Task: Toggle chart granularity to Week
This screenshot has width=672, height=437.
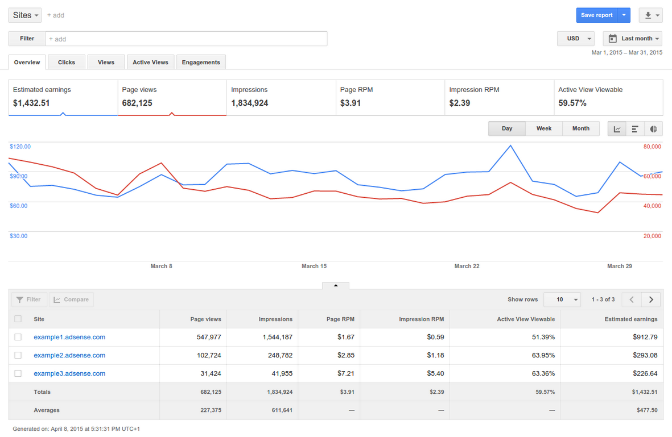Action: click(544, 129)
